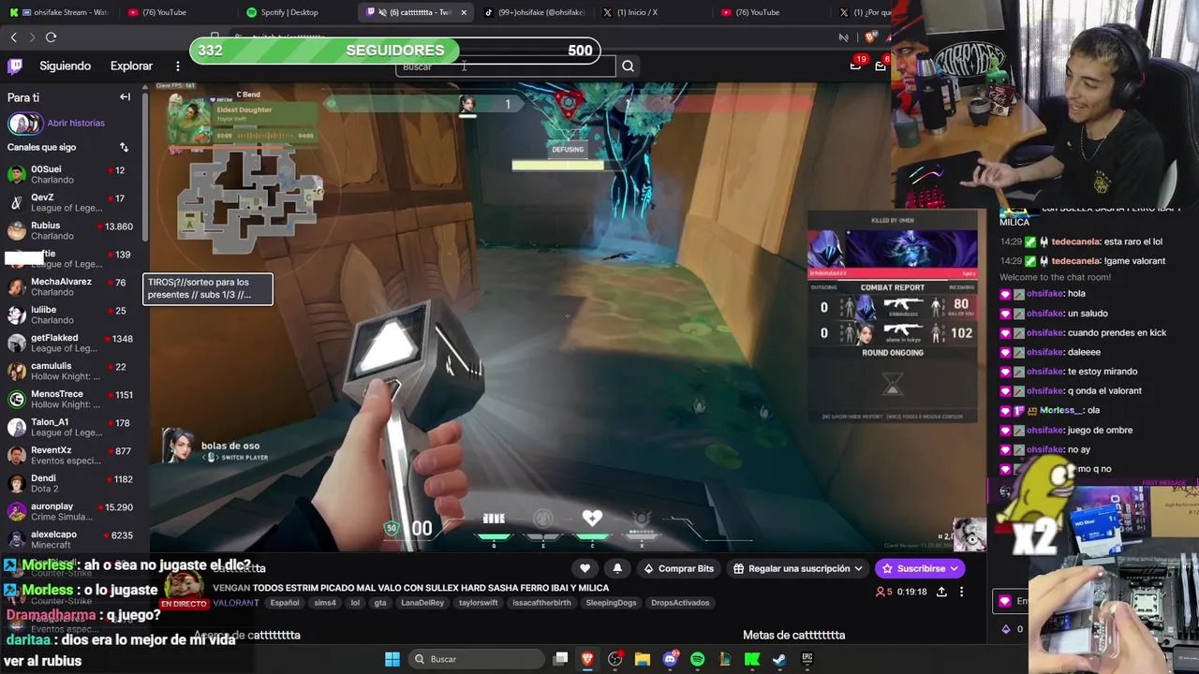Click the SleepingDogs tag
Screen dimensions: 1199x674
pos(611,603)
